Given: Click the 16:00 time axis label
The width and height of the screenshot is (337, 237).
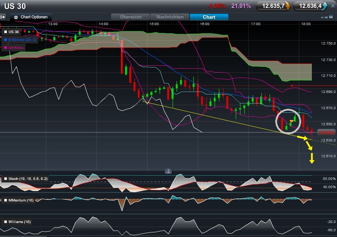Looking at the screenshot, I should point(205,24).
